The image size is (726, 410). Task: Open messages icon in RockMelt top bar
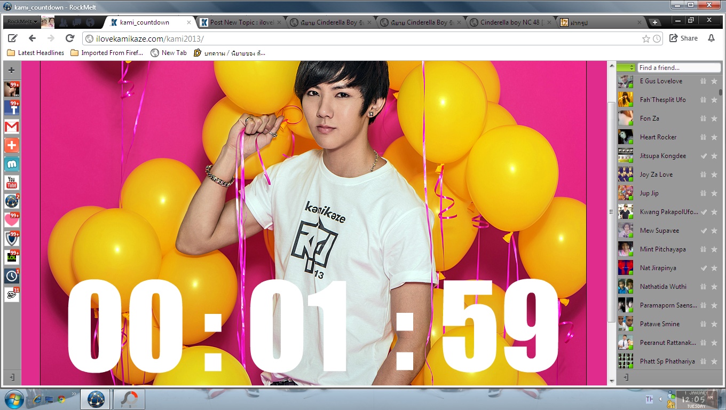tap(77, 22)
